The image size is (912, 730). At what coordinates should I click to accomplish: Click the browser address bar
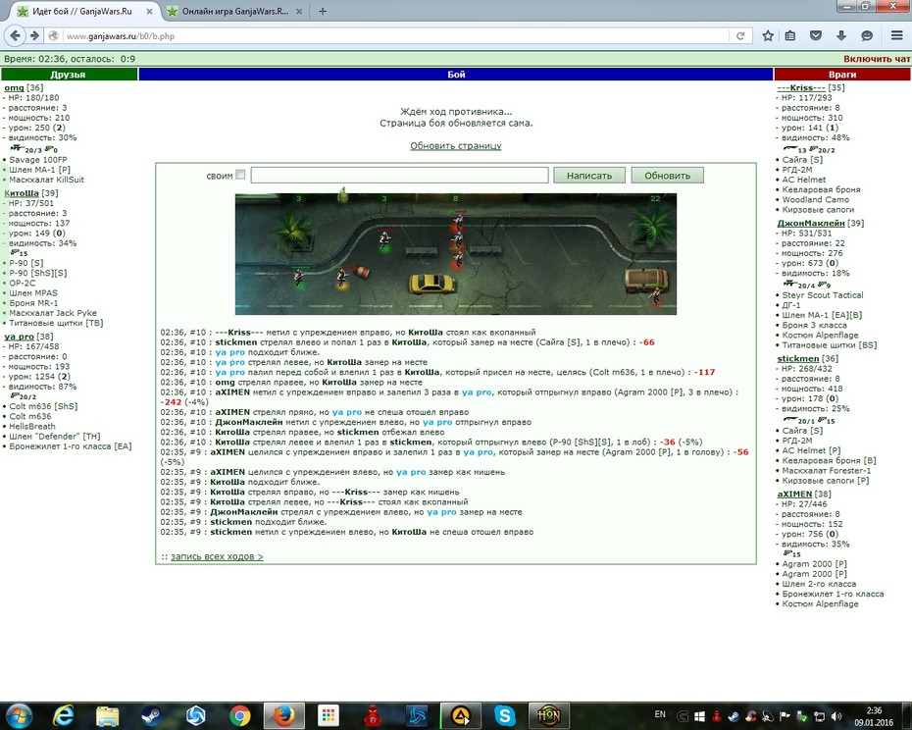click(x=395, y=36)
